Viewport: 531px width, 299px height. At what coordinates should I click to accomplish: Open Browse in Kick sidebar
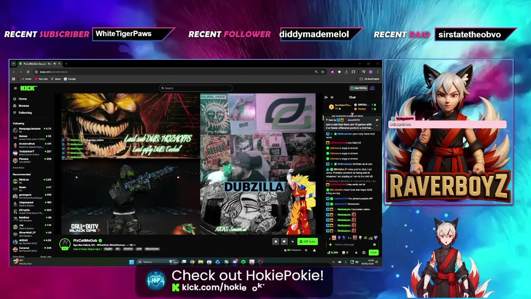coord(21,105)
